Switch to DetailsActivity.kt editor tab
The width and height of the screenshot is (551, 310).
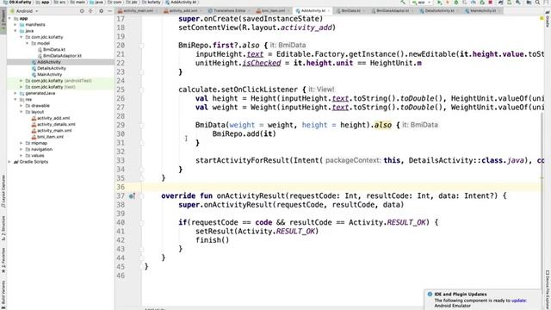click(x=439, y=11)
